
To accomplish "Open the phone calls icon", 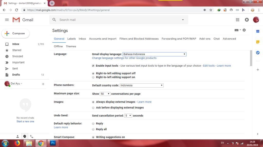I will 32,137.
